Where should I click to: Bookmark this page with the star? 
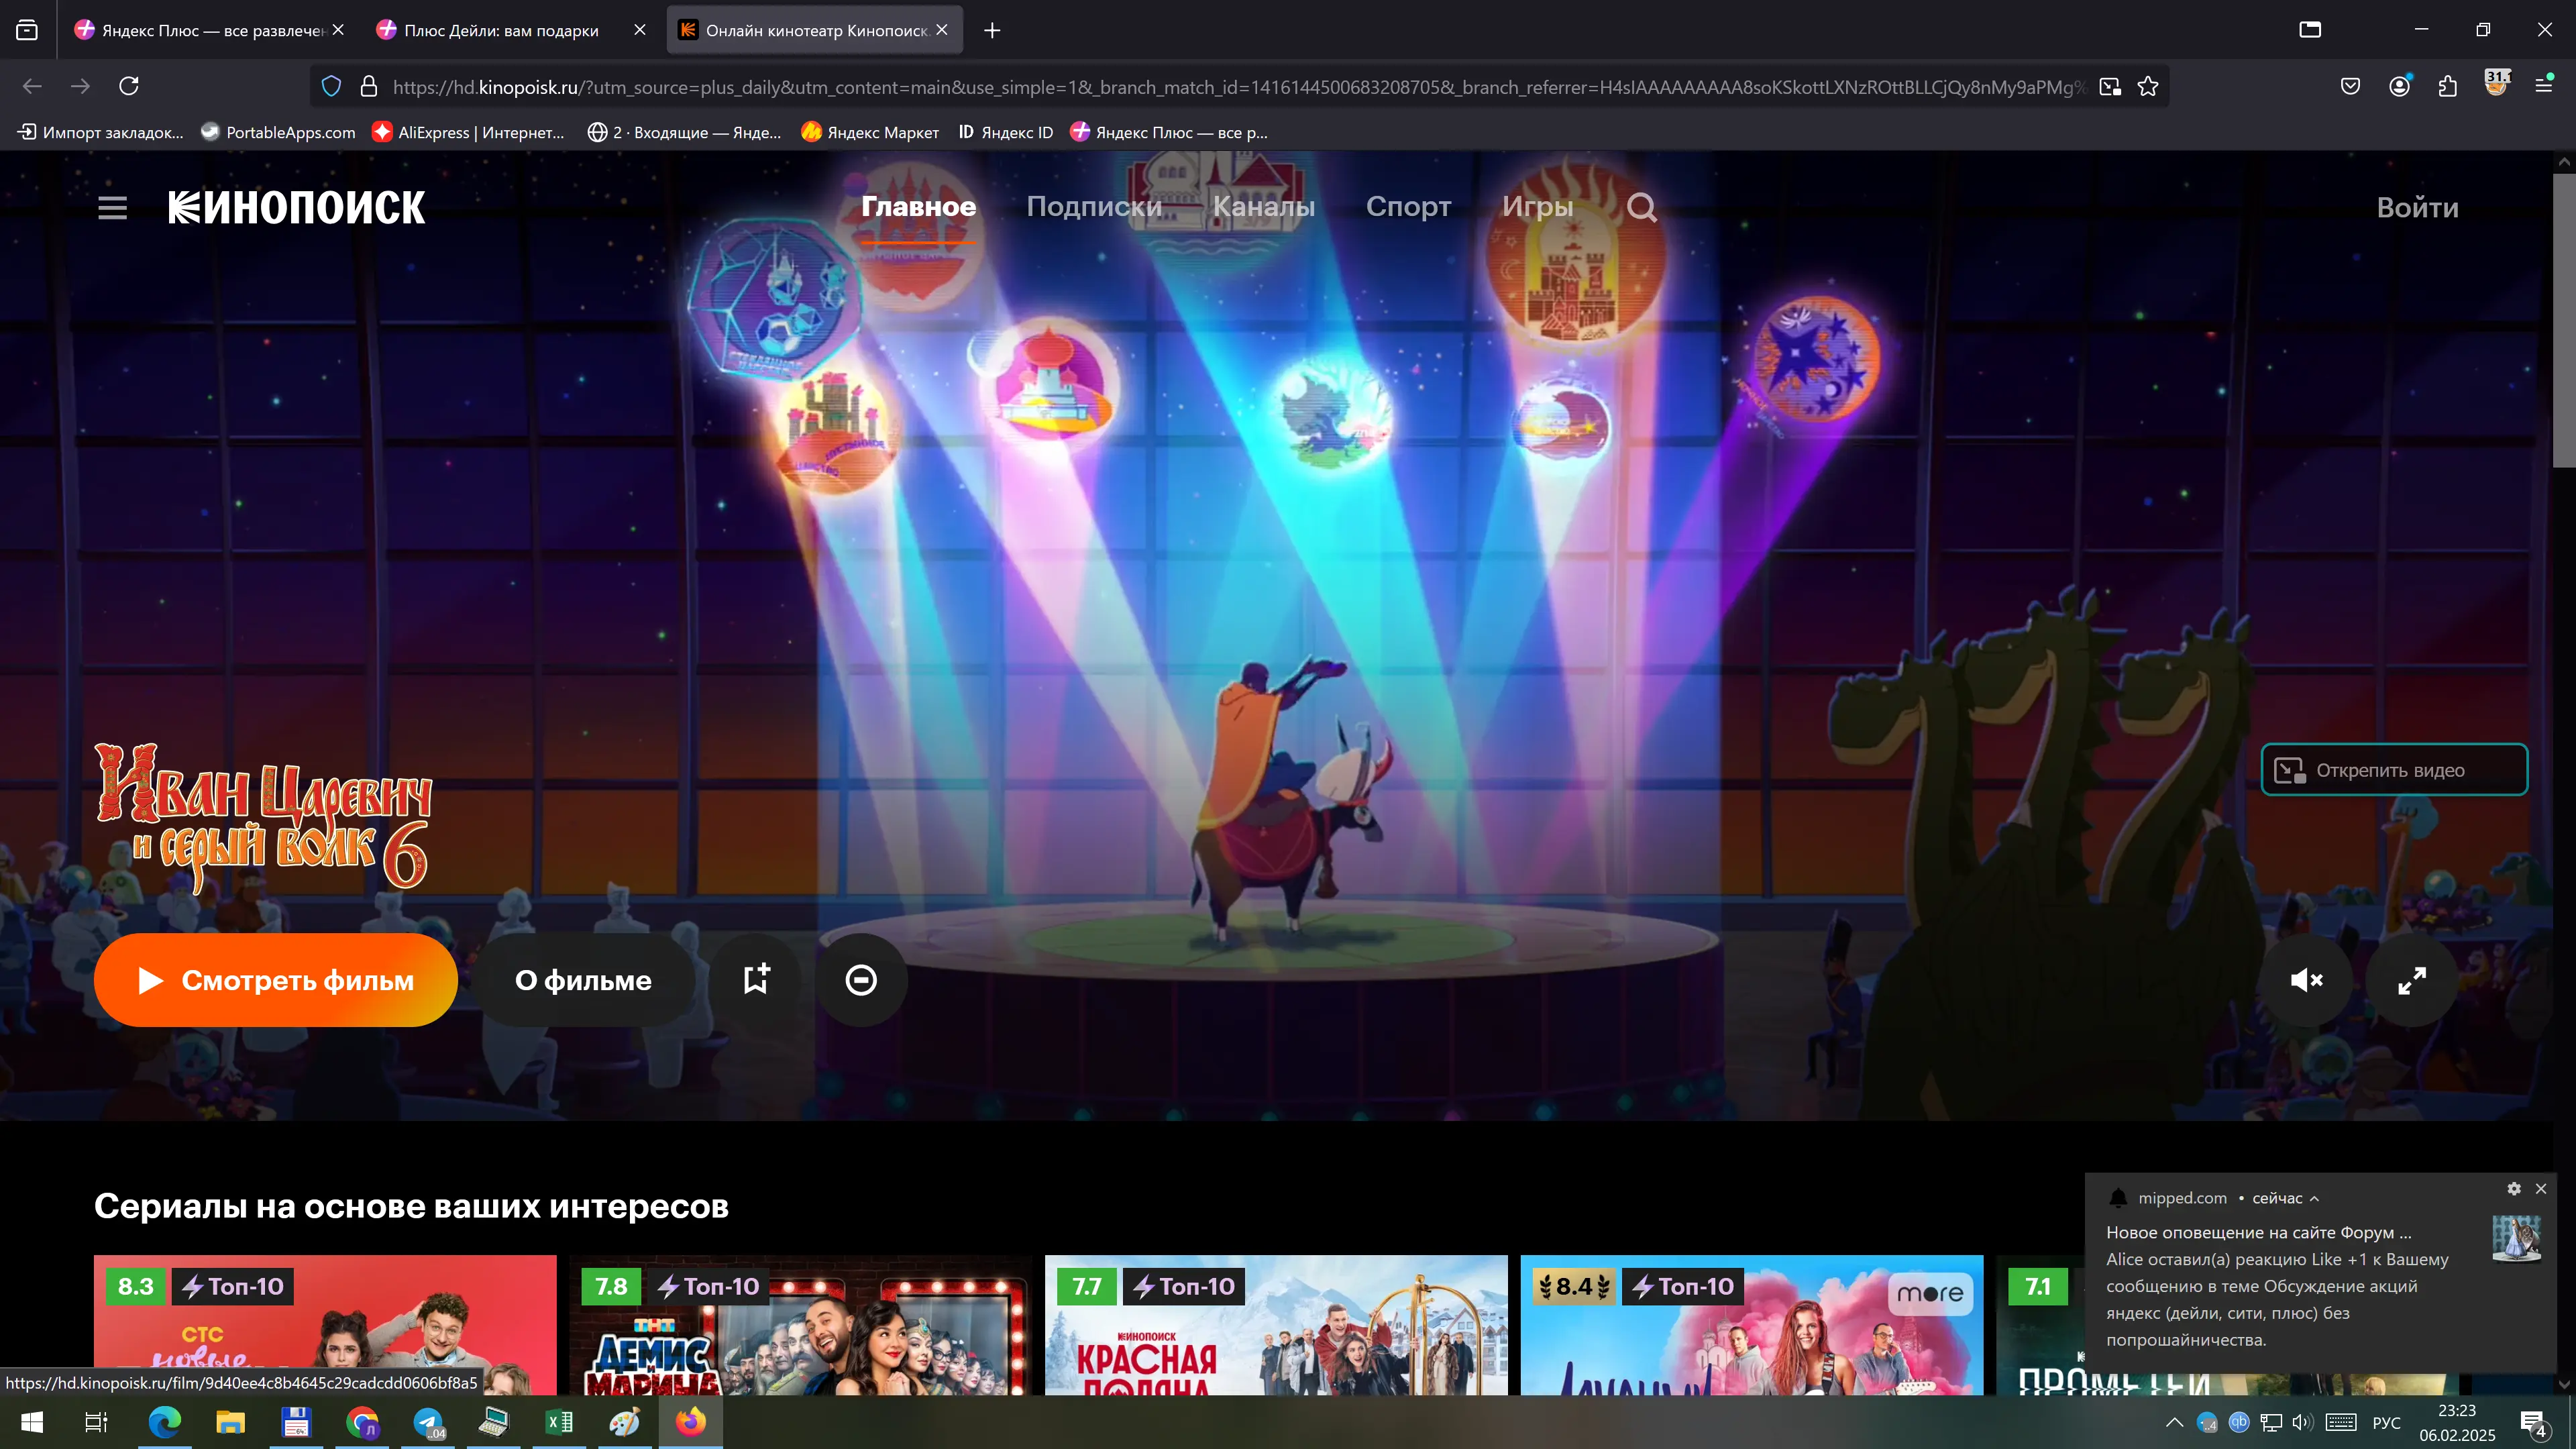point(2148,87)
